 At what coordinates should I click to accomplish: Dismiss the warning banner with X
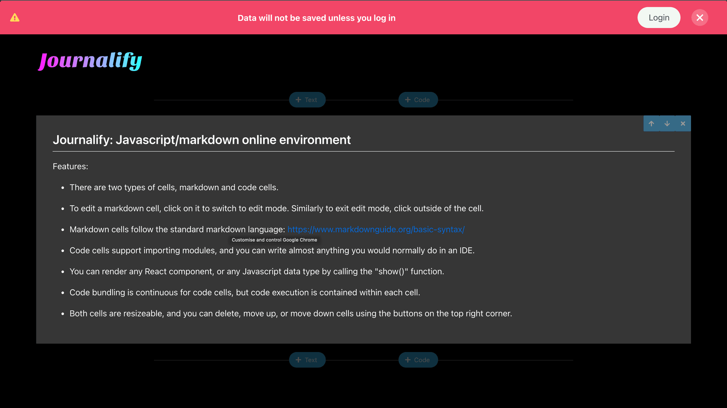coord(700,18)
